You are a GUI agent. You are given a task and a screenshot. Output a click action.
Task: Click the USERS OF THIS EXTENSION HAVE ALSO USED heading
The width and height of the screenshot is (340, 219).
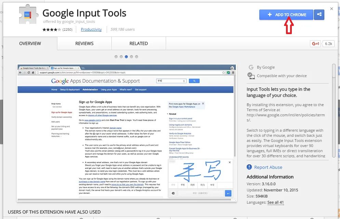point(54,212)
